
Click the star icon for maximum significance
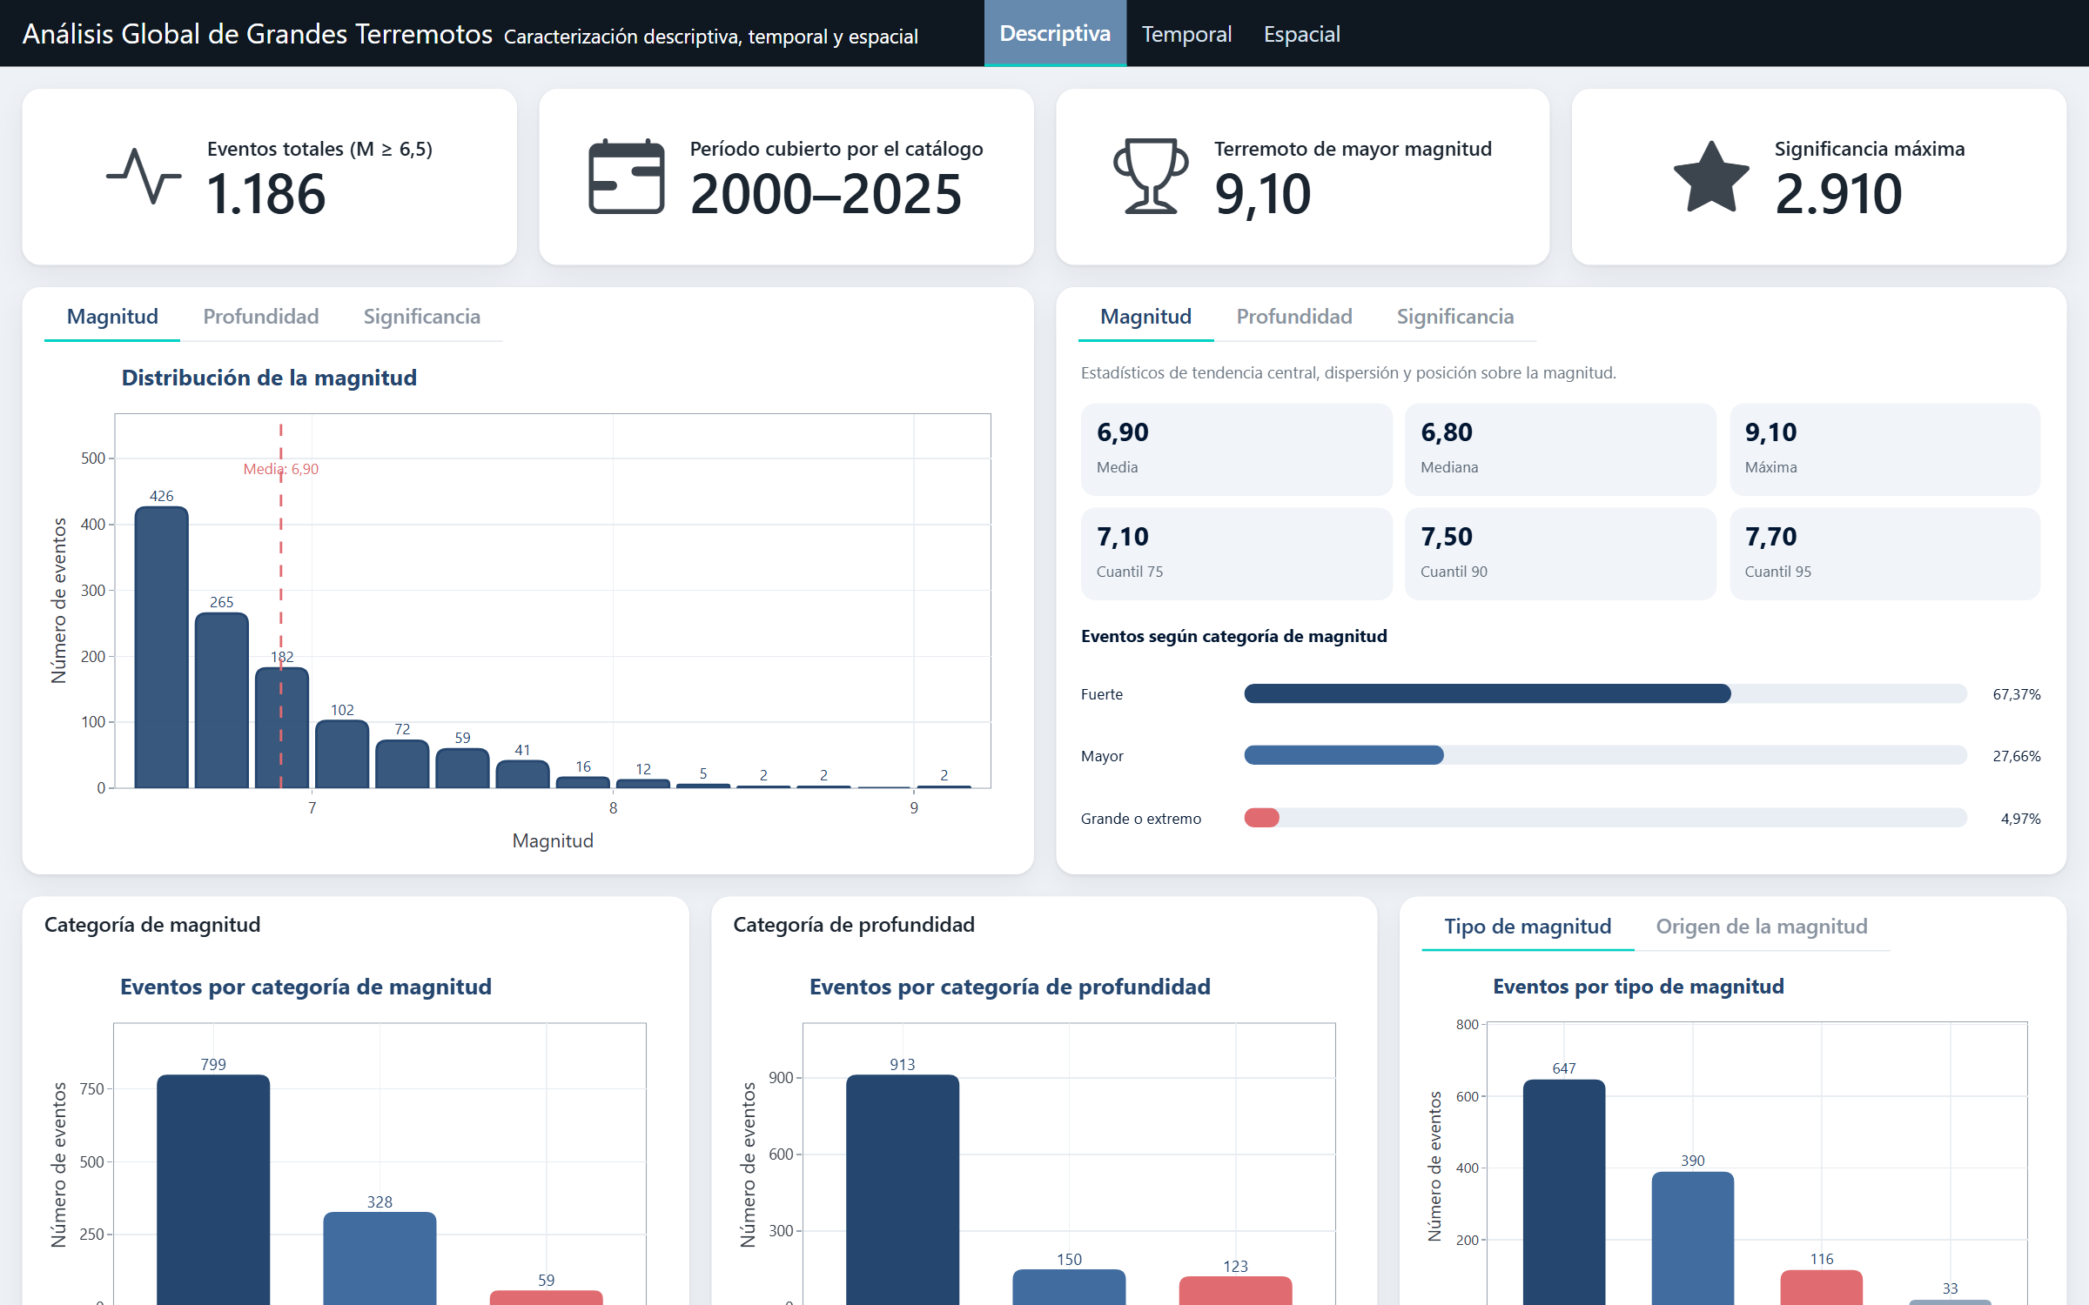click(1711, 177)
